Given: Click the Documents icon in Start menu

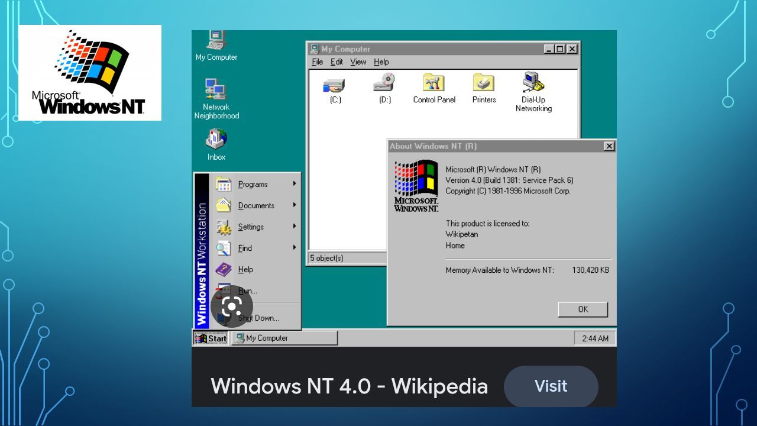Looking at the screenshot, I should click(x=224, y=205).
